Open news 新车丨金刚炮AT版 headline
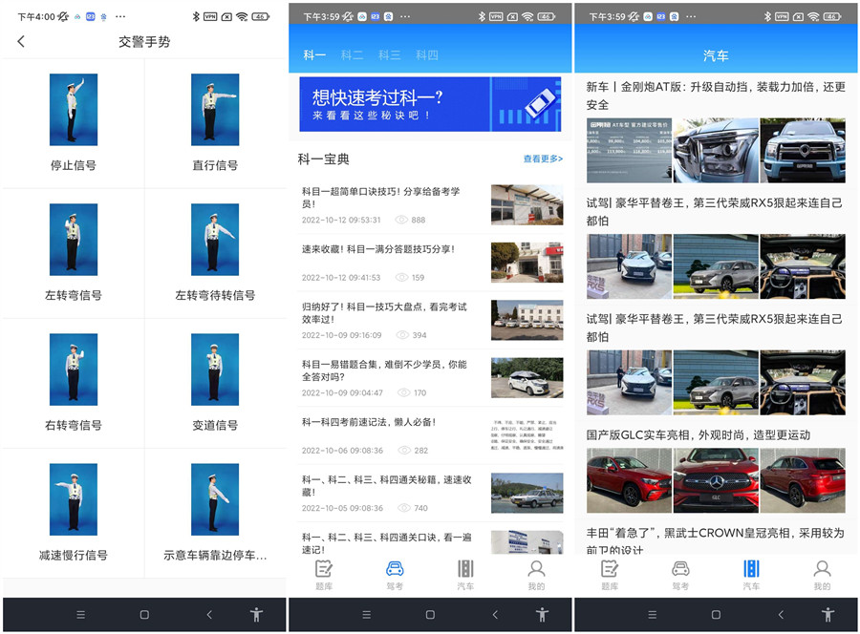The image size is (860, 634). [x=716, y=95]
